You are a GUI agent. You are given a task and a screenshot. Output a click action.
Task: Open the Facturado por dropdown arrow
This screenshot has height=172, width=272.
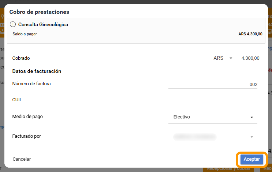point(251,137)
